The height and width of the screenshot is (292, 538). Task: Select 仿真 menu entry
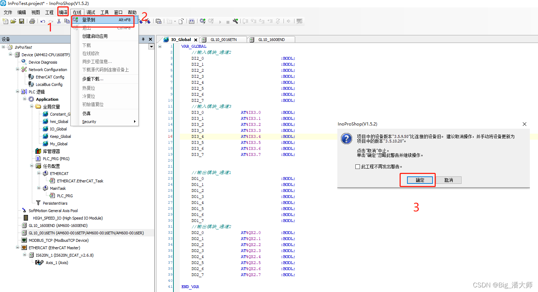[x=104, y=113]
